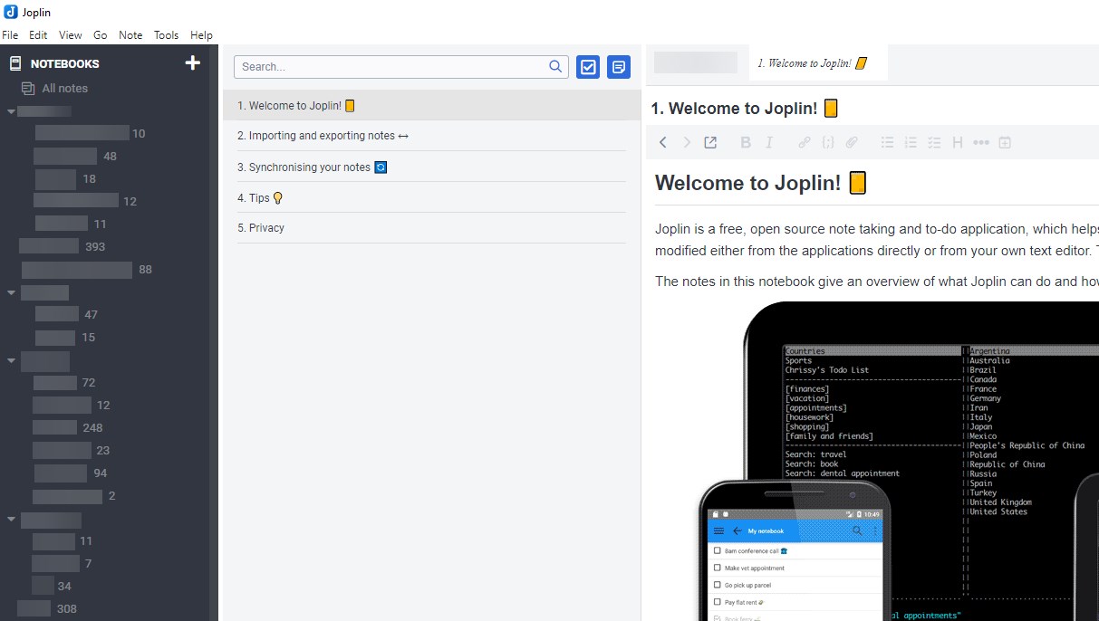
Task: Switch to the '1. Welcome to Joplin!' tab
Action: point(818,62)
